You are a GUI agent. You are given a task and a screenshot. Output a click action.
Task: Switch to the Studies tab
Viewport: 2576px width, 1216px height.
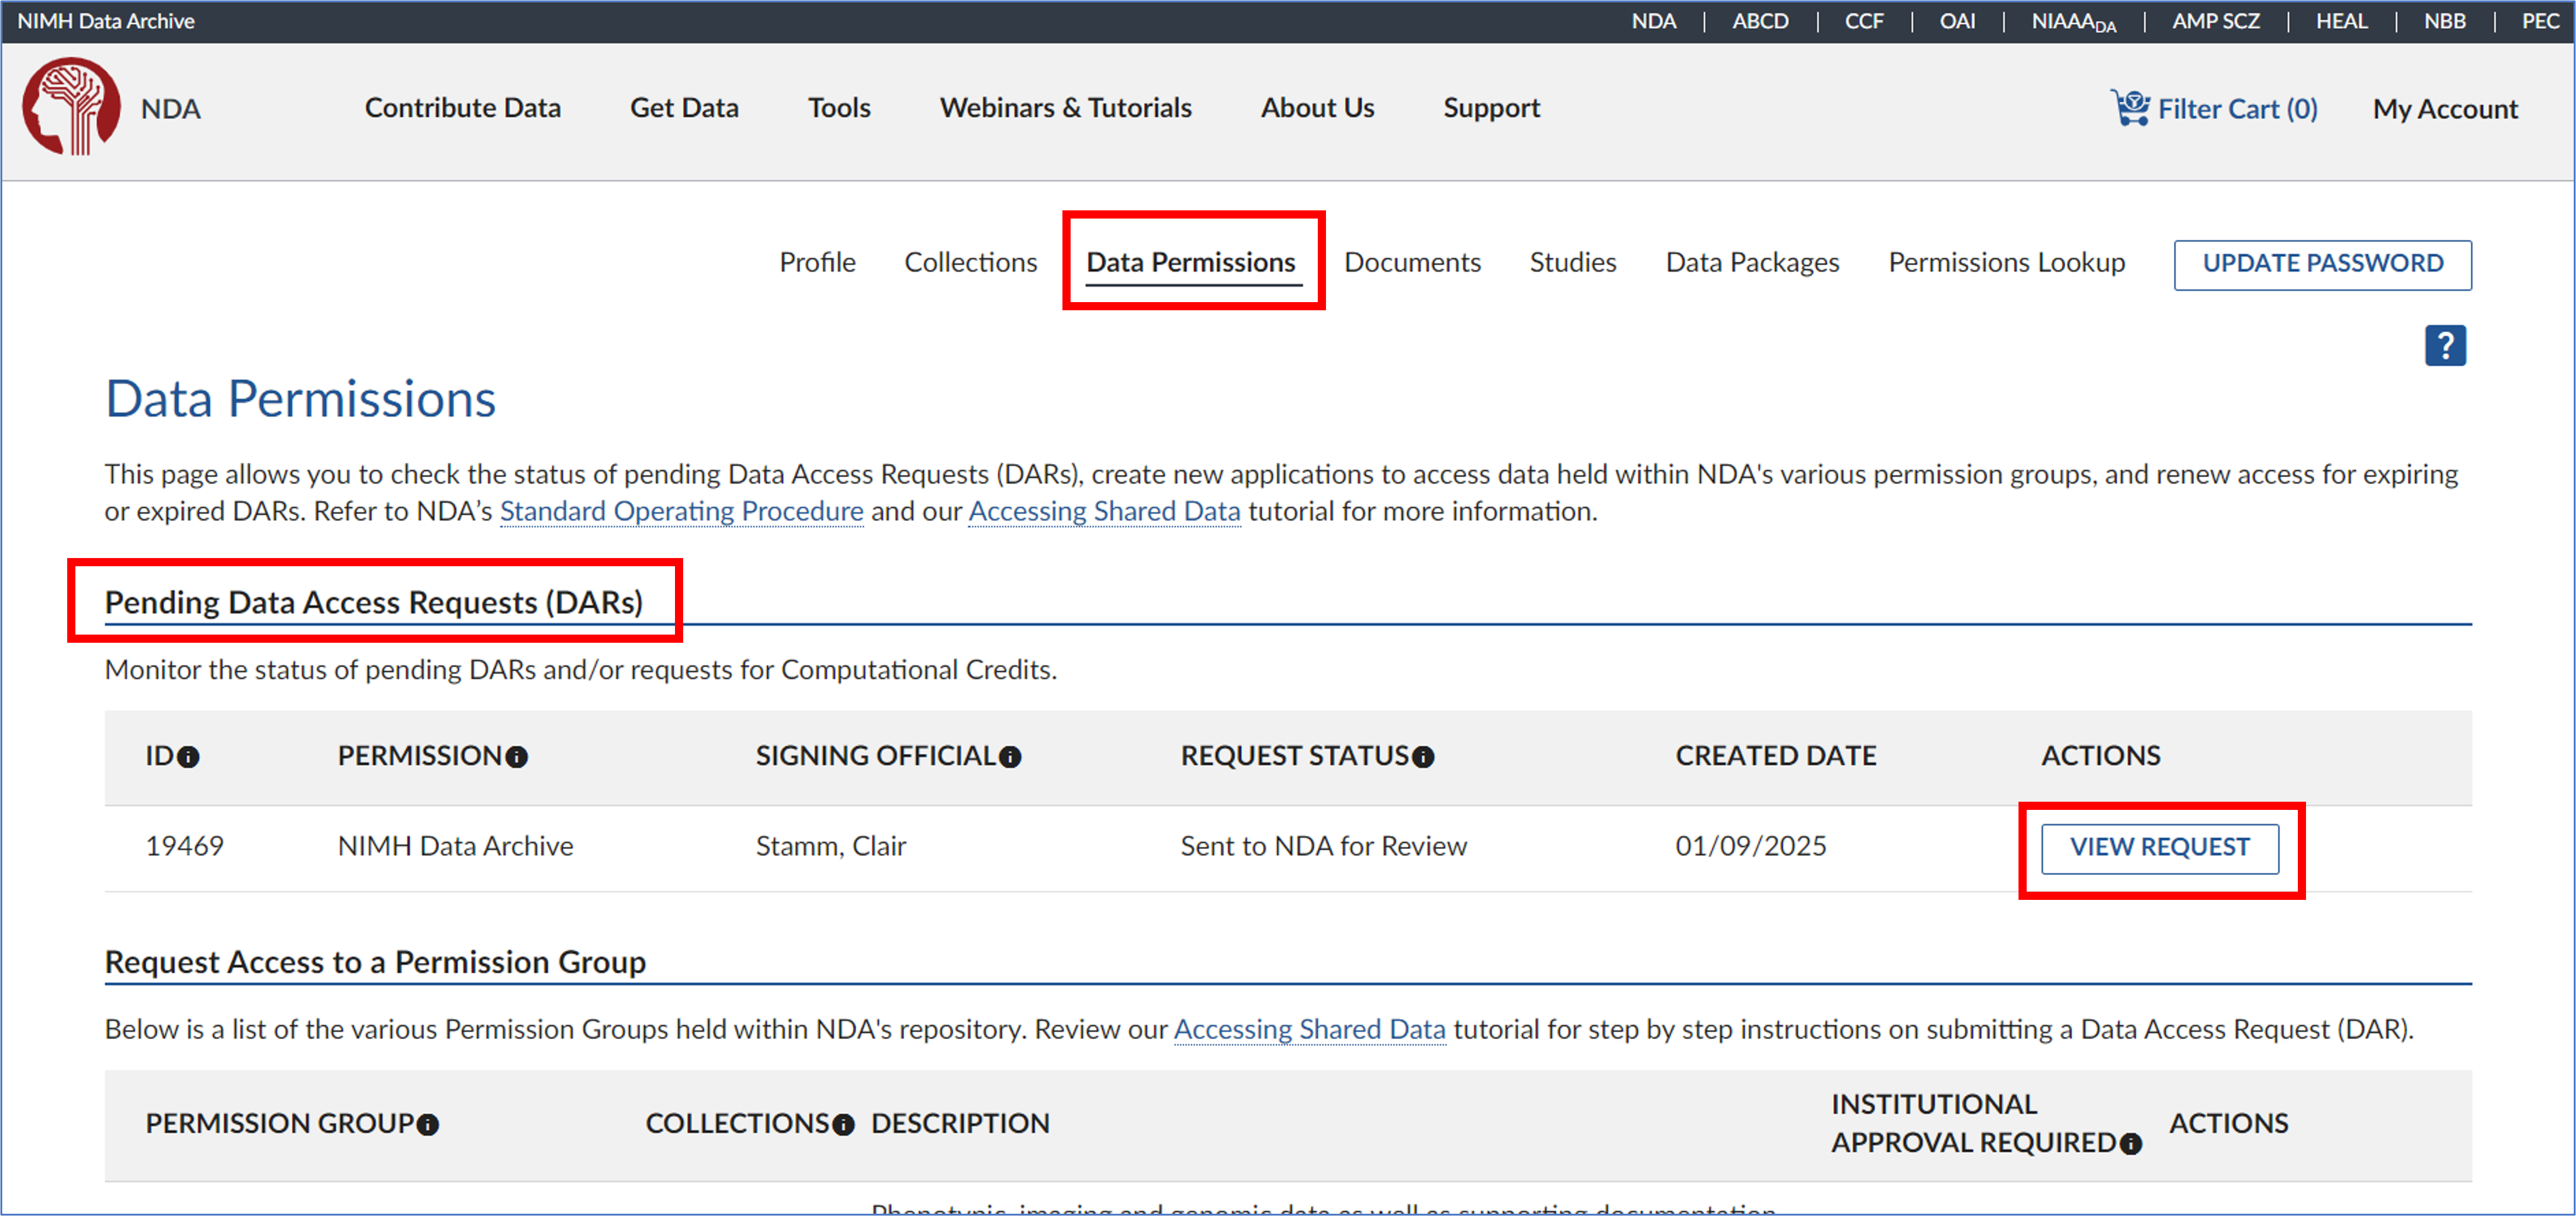(x=1572, y=262)
